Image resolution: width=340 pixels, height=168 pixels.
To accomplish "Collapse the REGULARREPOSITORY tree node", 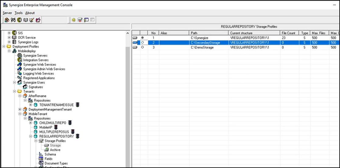I will (30, 136).
